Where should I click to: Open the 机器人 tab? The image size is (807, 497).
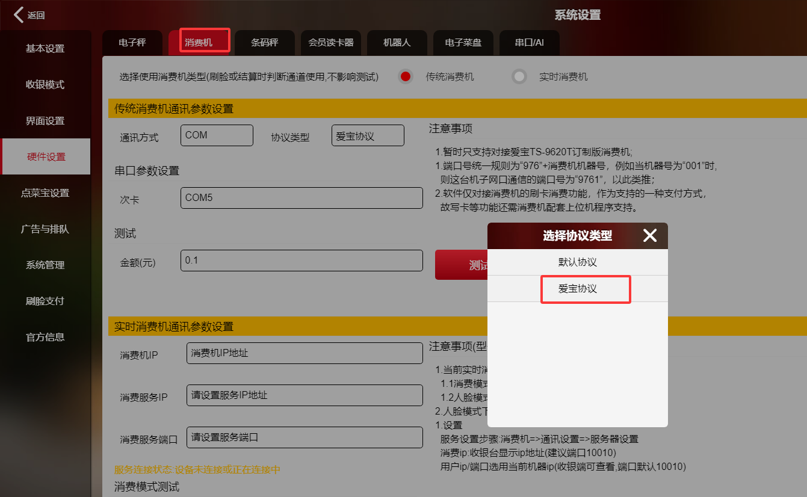pos(397,43)
